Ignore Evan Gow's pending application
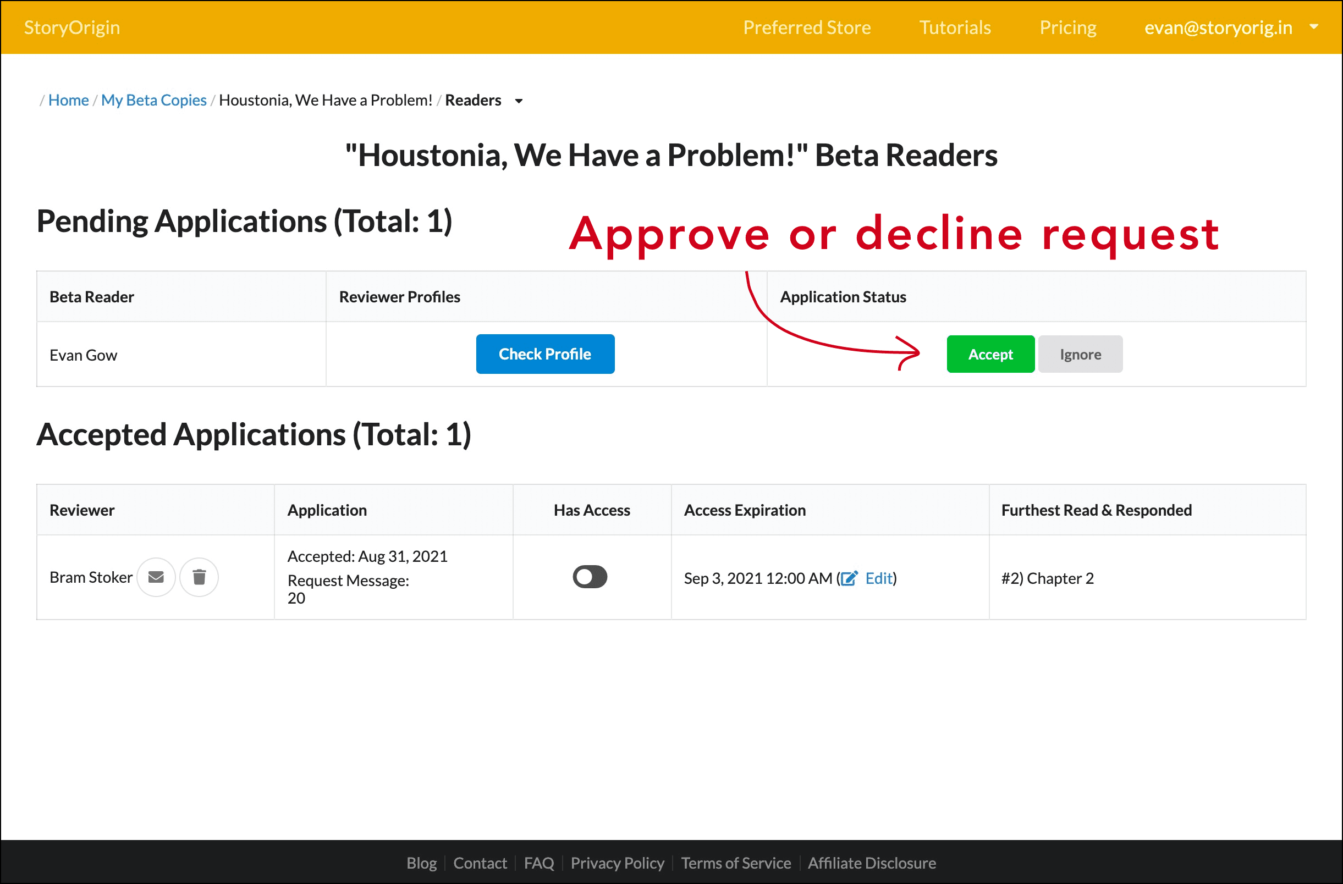Screen dimensions: 1343x884 point(1080,353)
